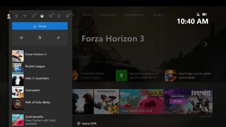226x127 pixels.
Task: Click the green lightbulb tip icon
Action: click(x=121, y=75)
